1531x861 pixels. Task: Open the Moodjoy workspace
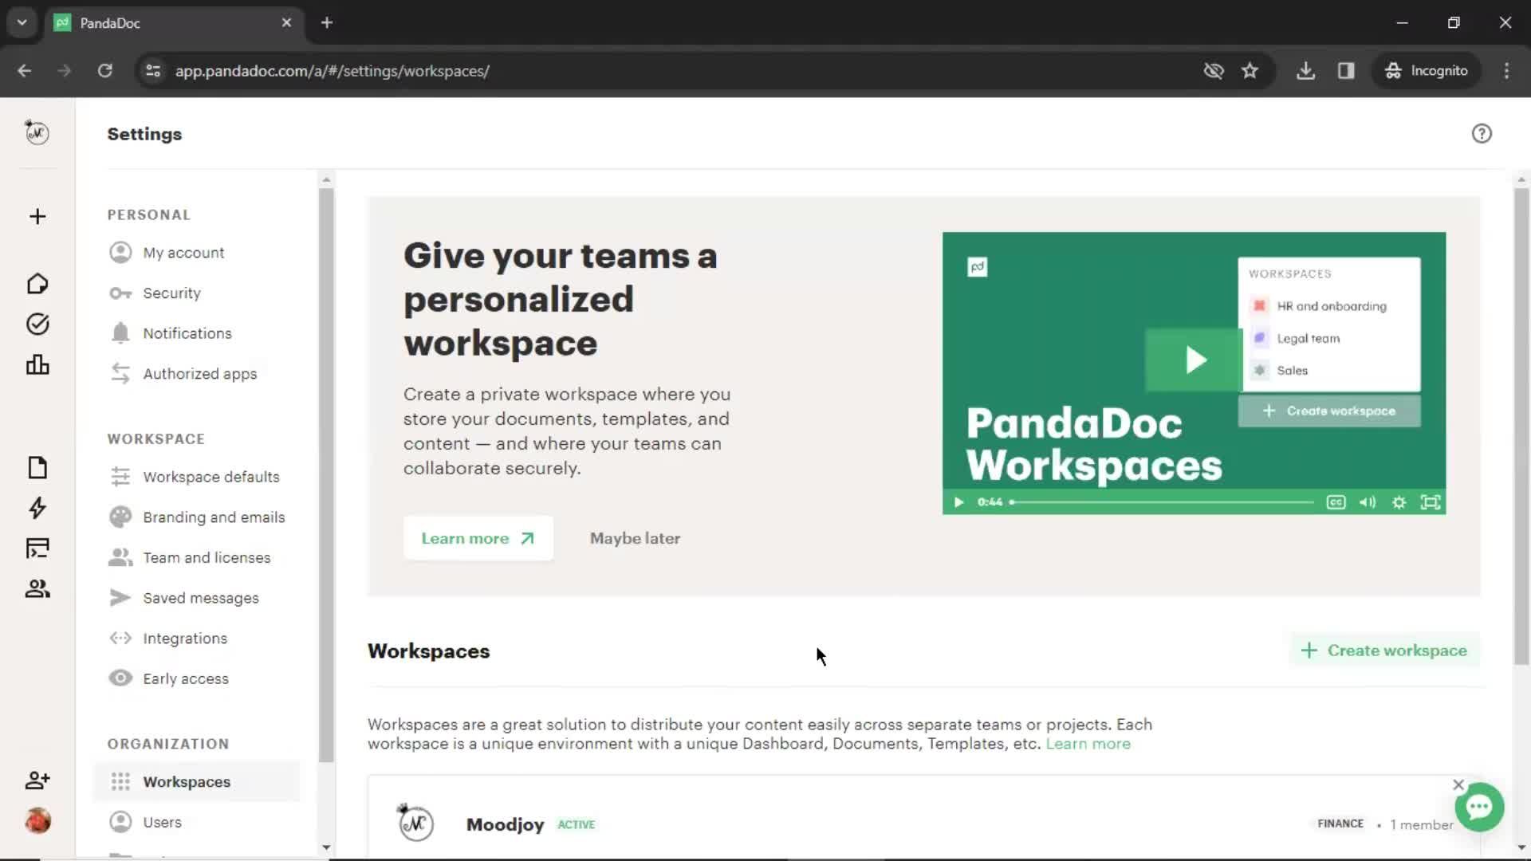[x=505, y=824]
